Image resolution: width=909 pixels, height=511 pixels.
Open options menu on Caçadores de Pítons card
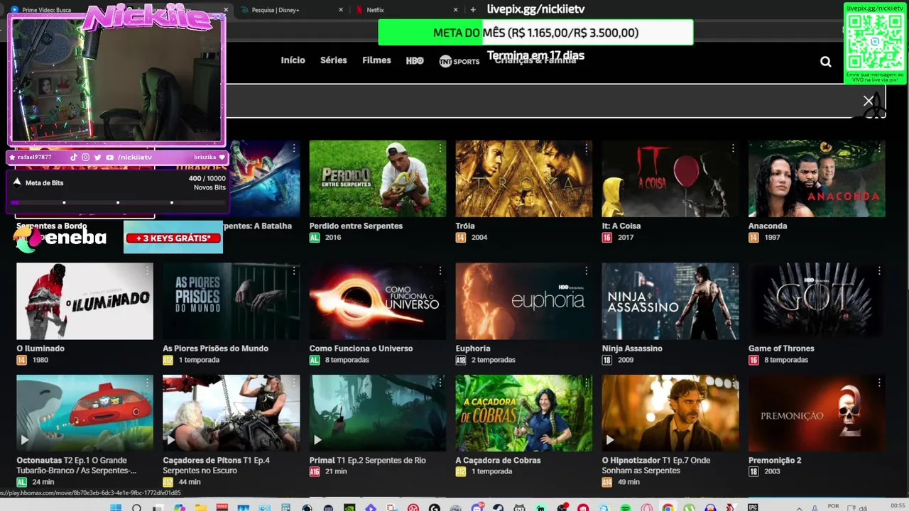point(294,383)
